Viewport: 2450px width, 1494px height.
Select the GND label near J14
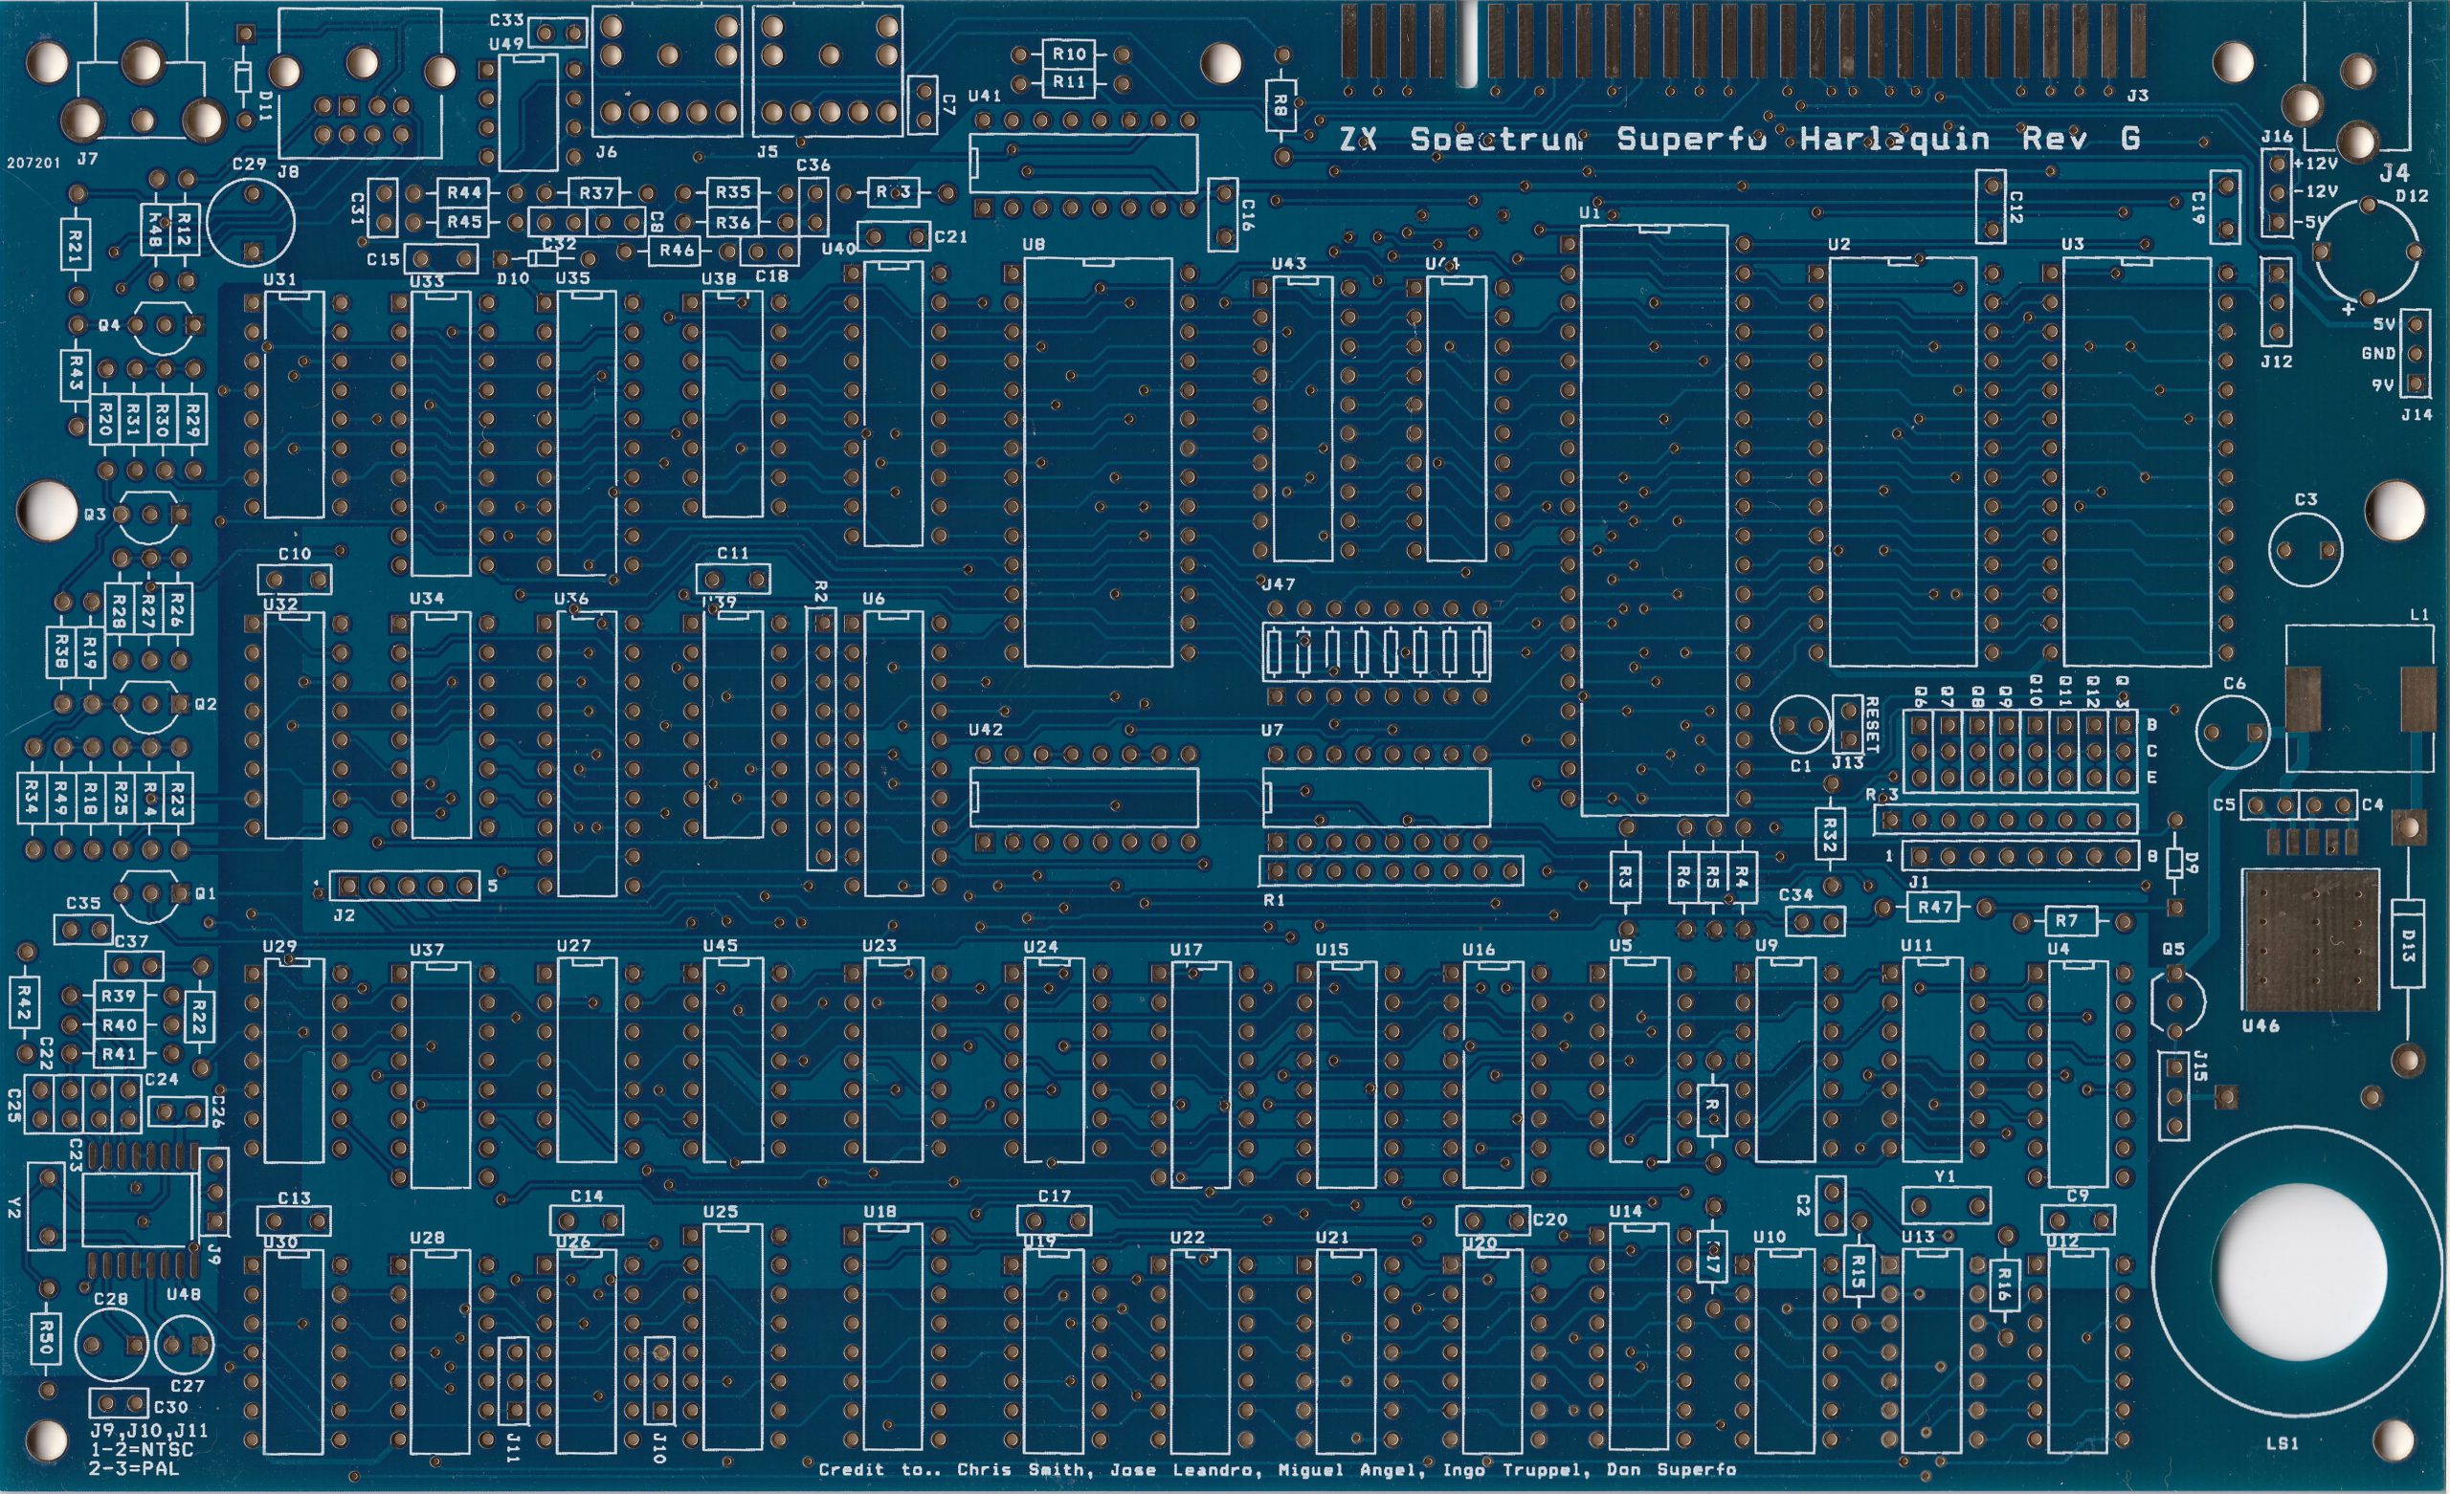click(2378, 355)
